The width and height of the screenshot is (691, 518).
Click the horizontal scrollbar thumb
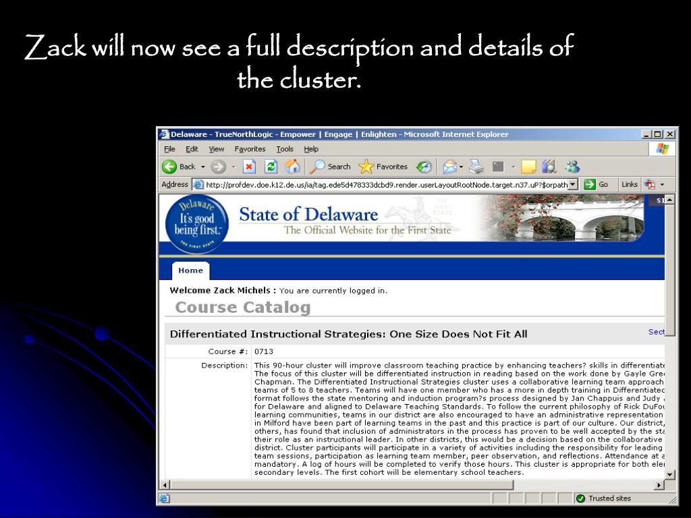[x=342, y=485]
